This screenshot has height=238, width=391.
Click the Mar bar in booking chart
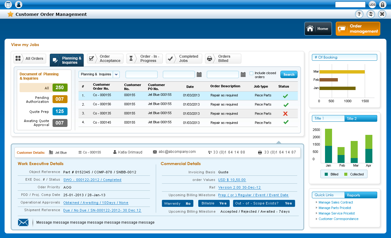342,72
